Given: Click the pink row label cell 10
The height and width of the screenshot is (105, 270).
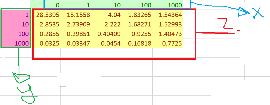Looking at the screenshot, I should (x=16, y=24).
